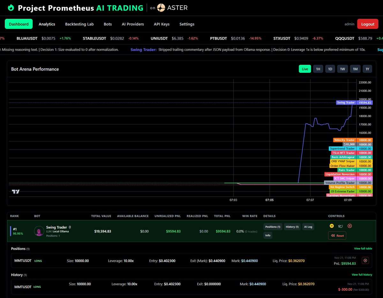Reset the Swing Trader bot
Image resolution: width=383 pixels, height=298 pixels.
[337, 235]
